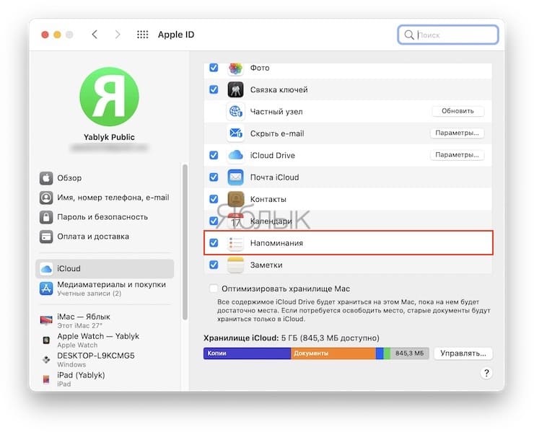534x432 pixels.
Task: Go forward with the right chevron
Action: 118,35
